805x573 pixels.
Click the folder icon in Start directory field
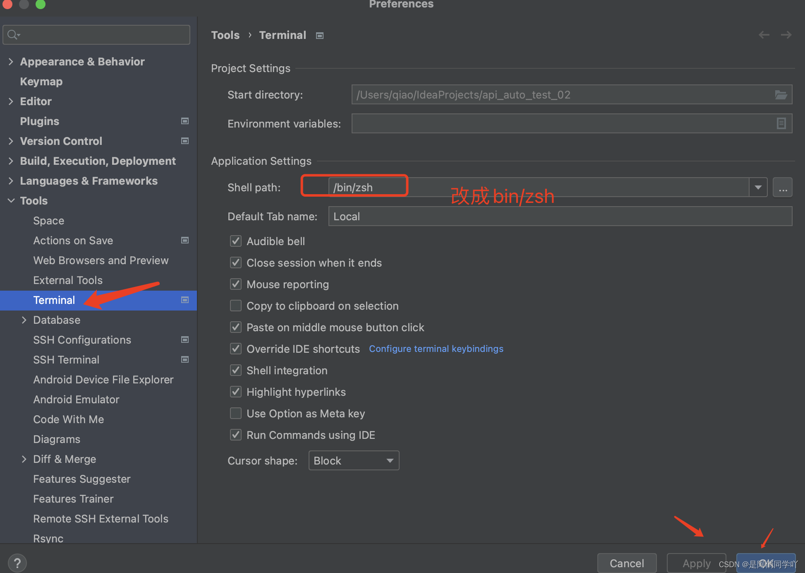point(781,95)
